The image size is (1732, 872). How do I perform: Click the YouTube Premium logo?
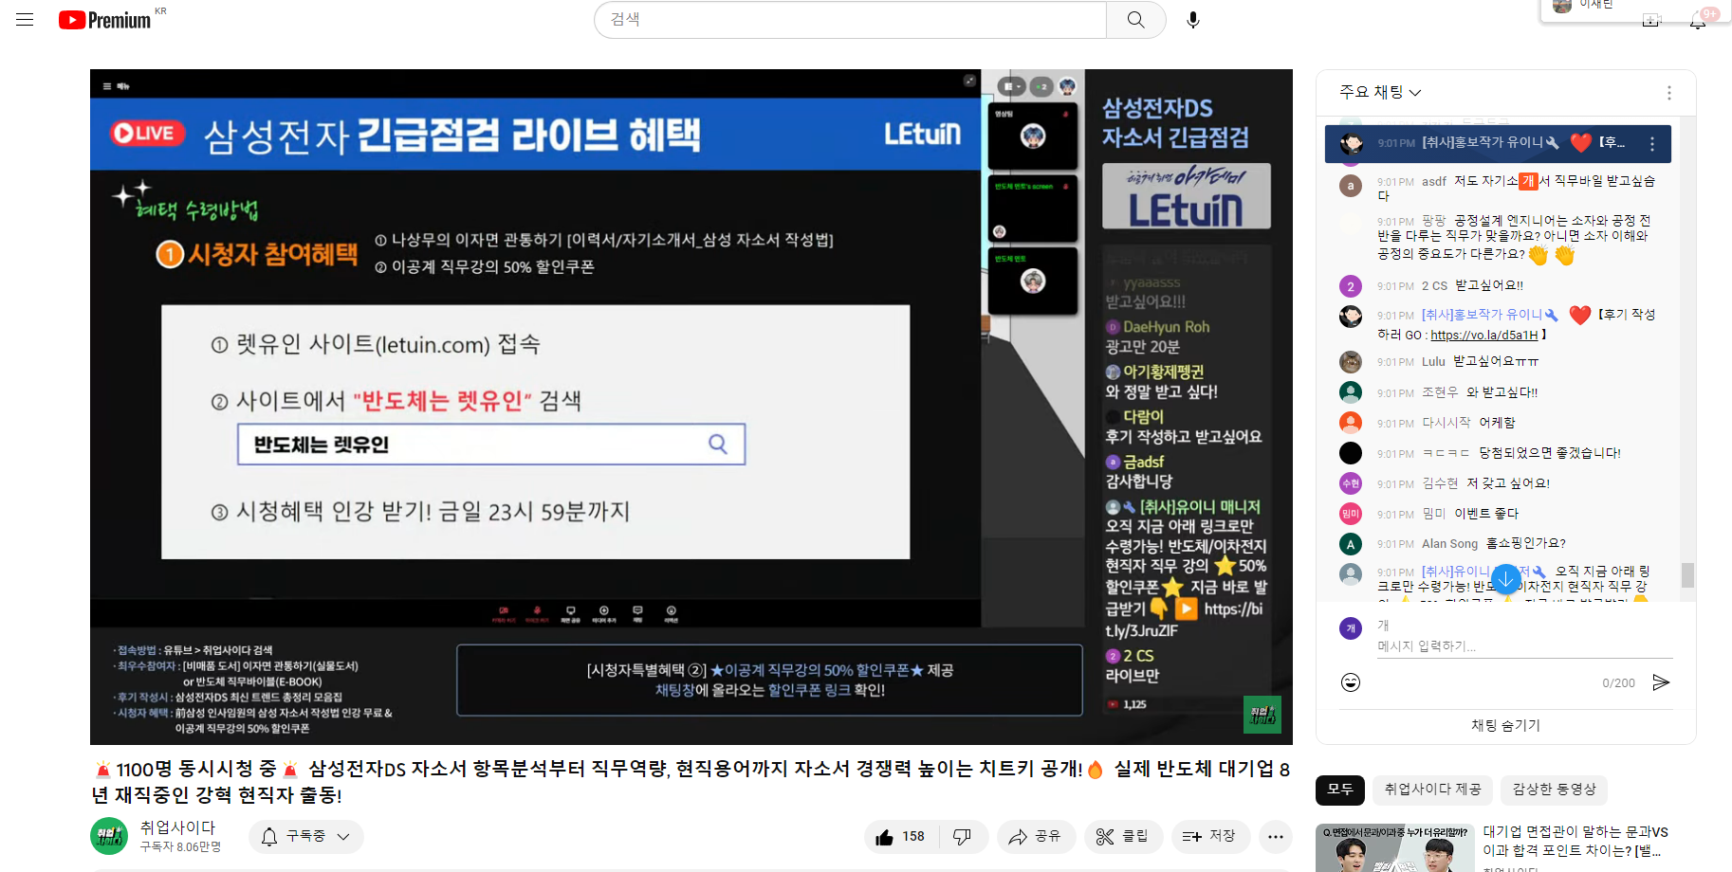pos(105,20)
